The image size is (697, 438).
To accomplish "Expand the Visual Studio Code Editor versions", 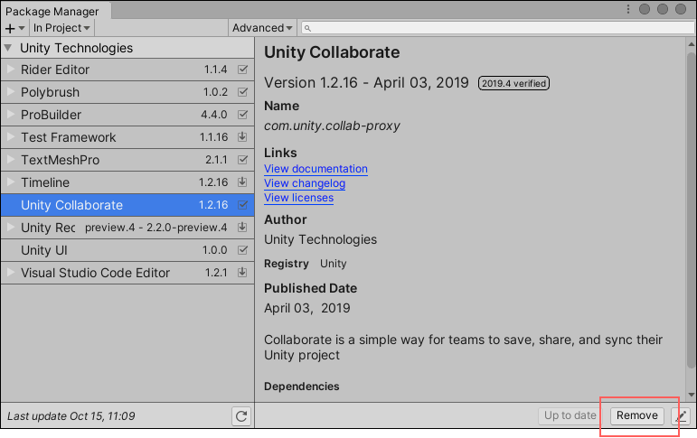I will coord(11,273).
